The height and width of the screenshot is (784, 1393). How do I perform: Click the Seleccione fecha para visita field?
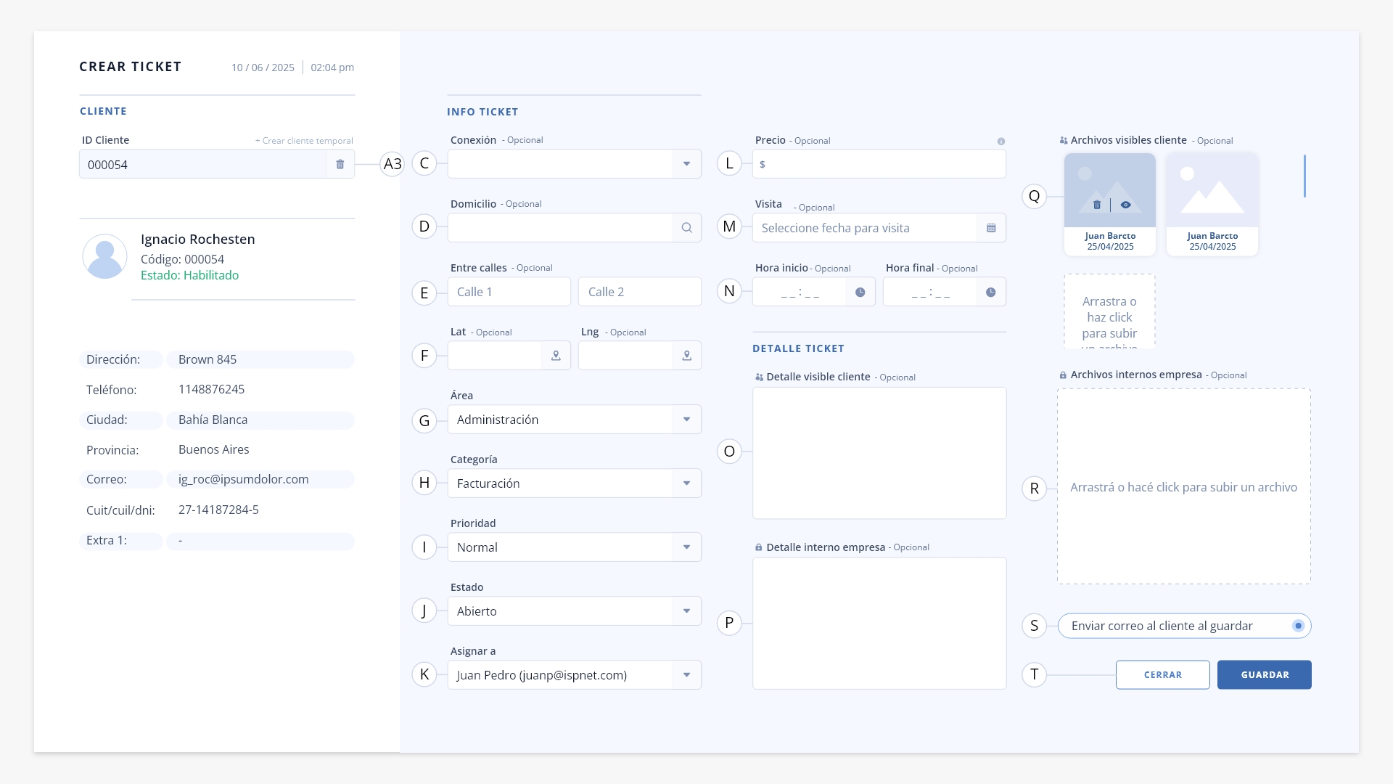click(x=865, y=228)
